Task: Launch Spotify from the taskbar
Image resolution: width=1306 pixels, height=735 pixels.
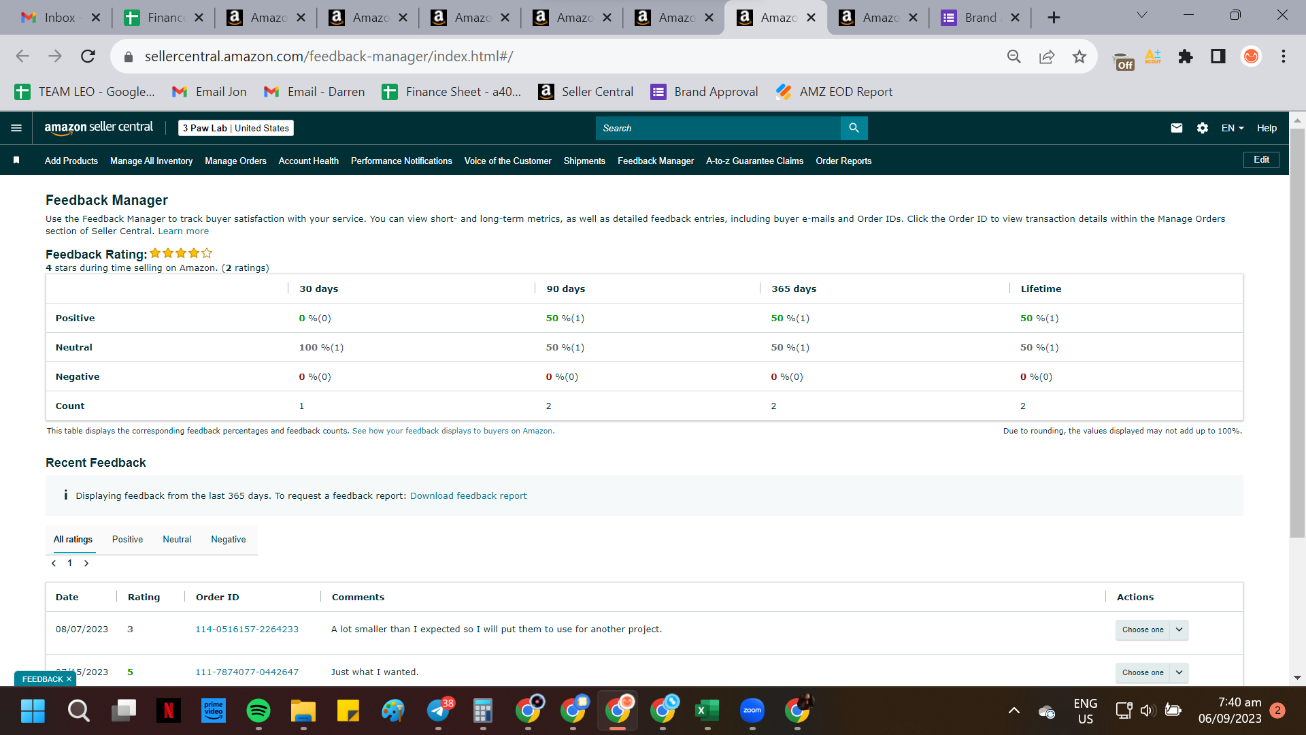Action: pyautogui.click(x=258, y=711)
